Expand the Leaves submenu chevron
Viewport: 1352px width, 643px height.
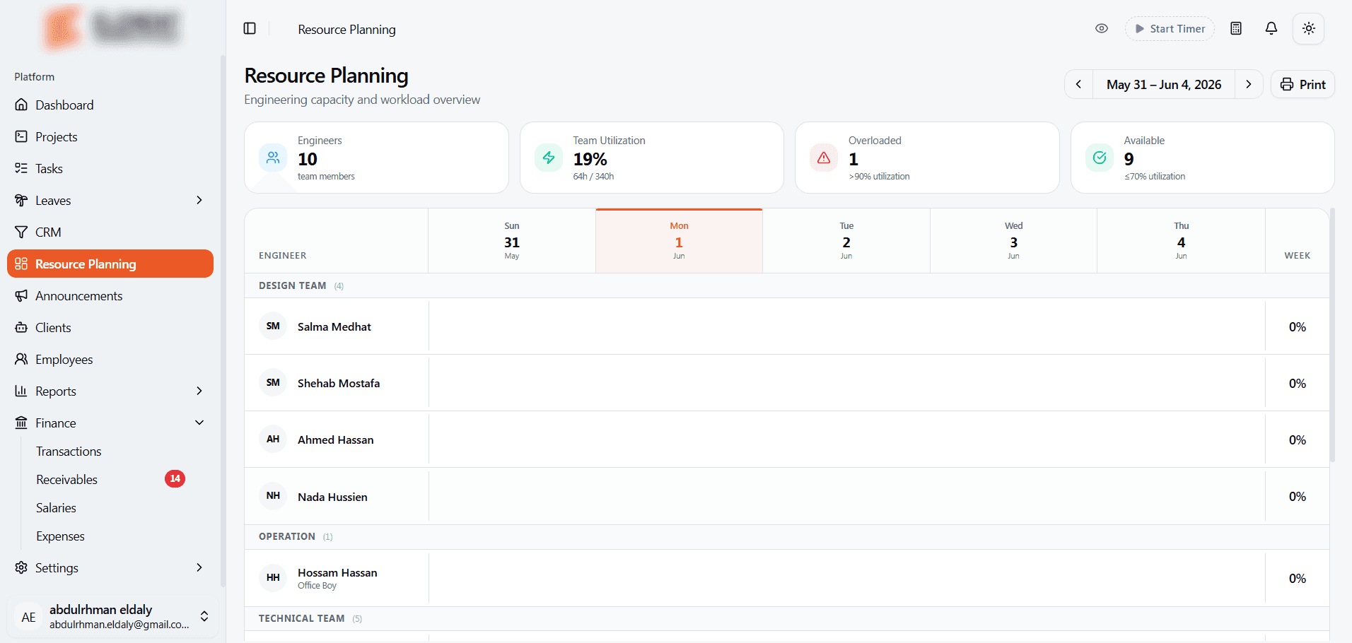pyautogui.click(x=199, y=201)
